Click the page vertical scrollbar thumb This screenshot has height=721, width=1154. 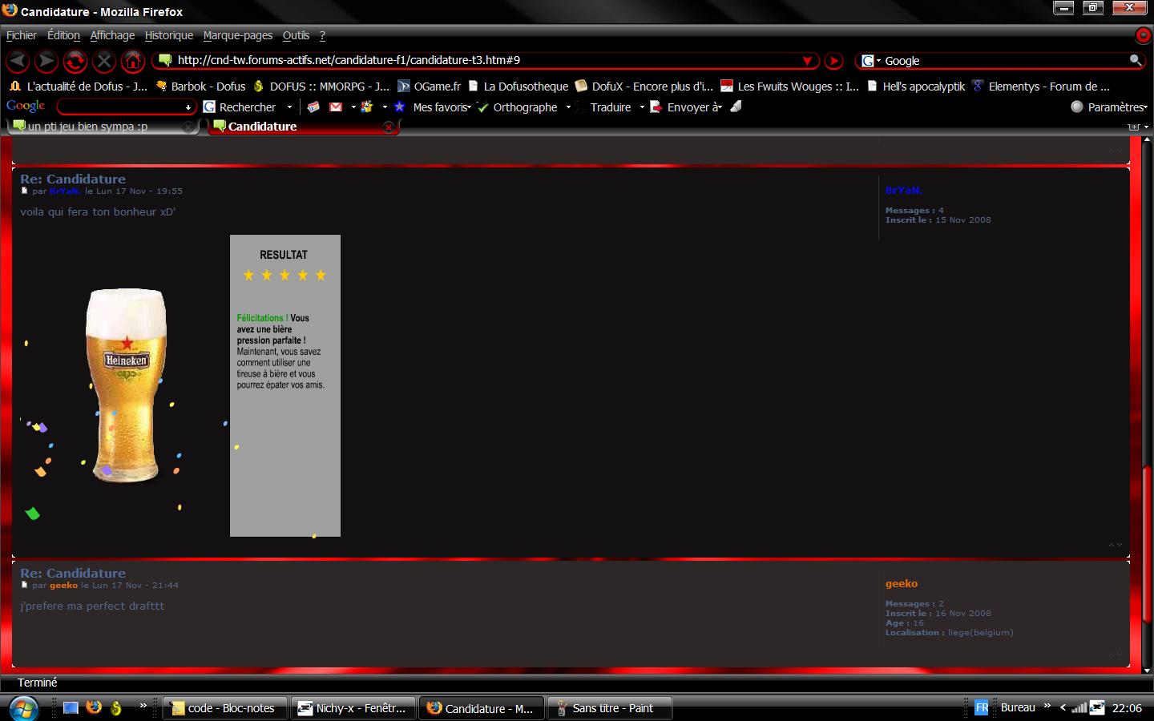pos(1147,542)
